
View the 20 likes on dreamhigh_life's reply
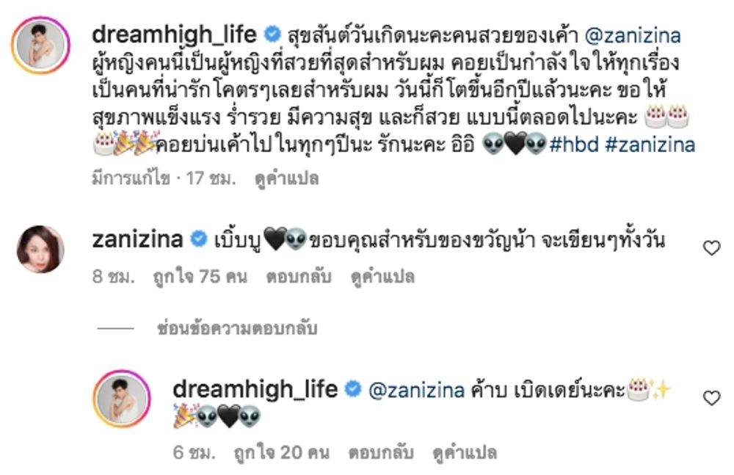coord(281,452)
